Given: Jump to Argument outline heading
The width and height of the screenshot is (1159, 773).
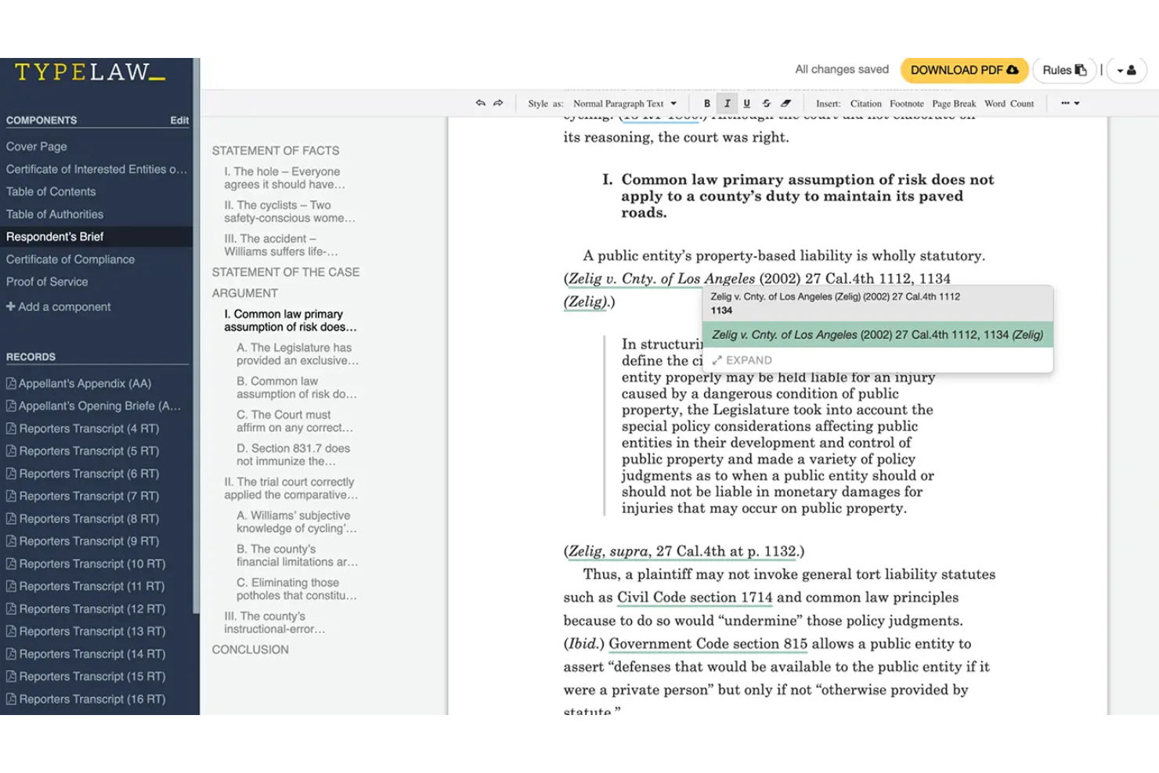Looking at the screenshot, I should coord(245,294).
